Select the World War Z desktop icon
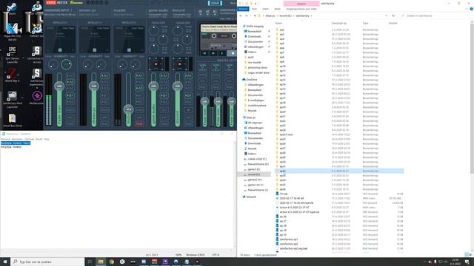This screenshot has width=474, height=266. [12, 75]
